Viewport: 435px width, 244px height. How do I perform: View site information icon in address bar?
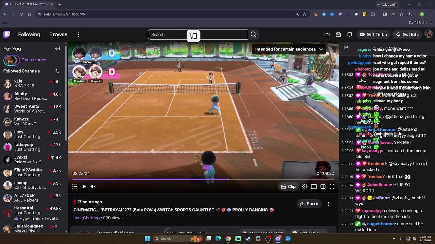click(x=39, y=14)
